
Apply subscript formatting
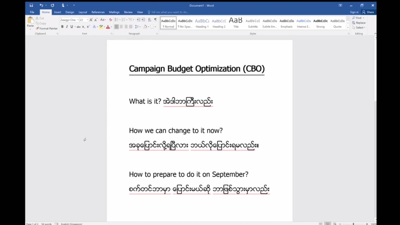coord(83,27)
